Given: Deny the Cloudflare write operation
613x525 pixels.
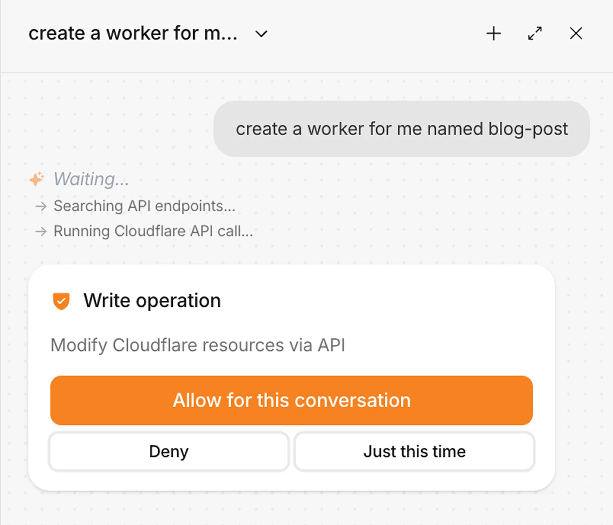Looking at the screenshot, I should tap(168, 451).
